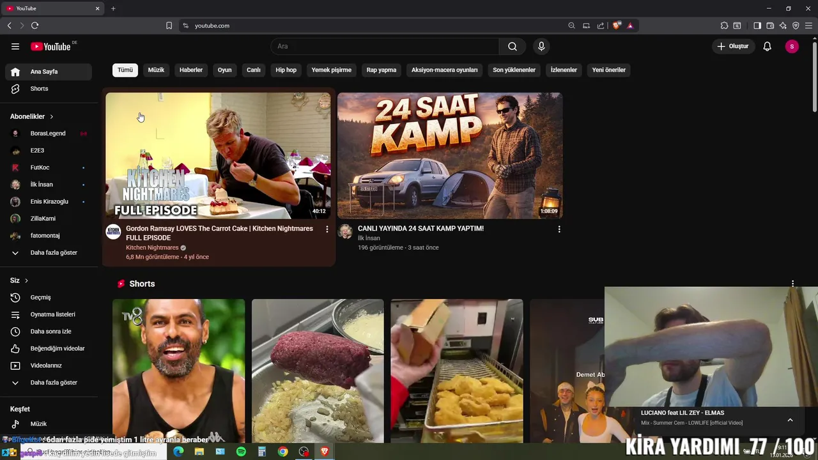Screen dimensions: 818x460
Task: Bookmark this page icon
Action: [x=169, y=26]
